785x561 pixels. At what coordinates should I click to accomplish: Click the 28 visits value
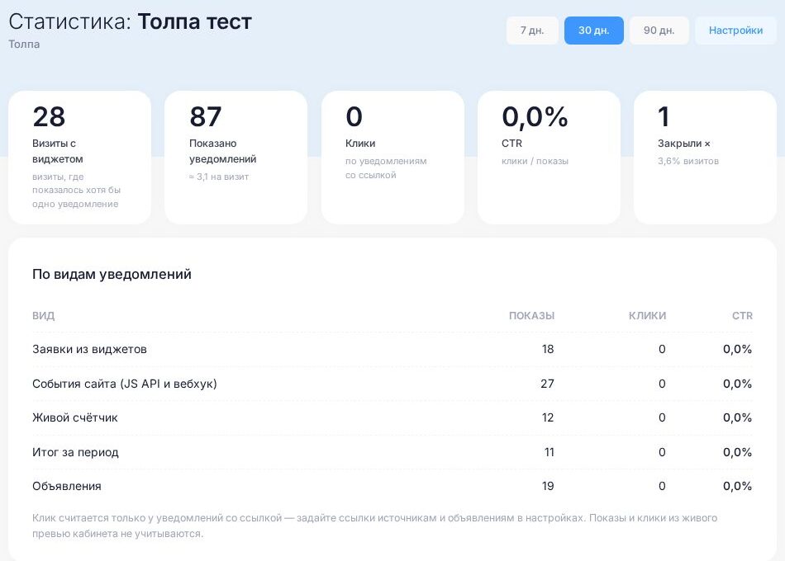point(49,117)
